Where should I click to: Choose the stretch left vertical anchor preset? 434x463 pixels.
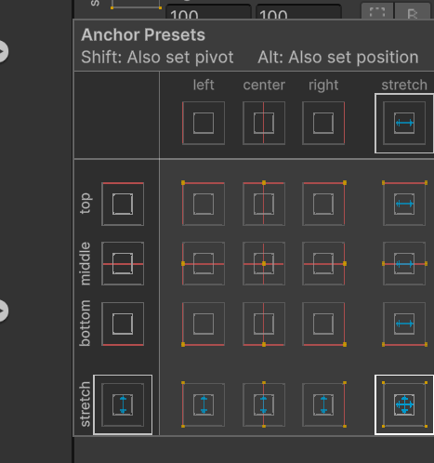(x=204, y=404)
